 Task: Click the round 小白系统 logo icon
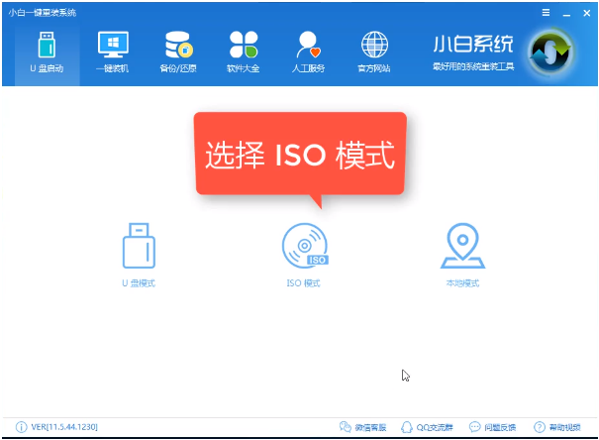(550, 53)
